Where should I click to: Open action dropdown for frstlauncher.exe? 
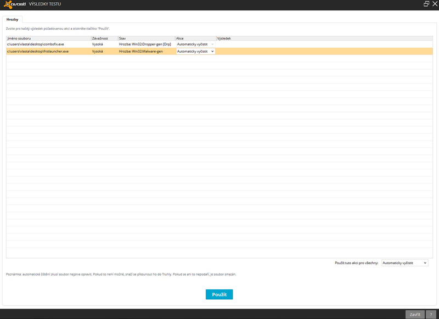(195, 51)
